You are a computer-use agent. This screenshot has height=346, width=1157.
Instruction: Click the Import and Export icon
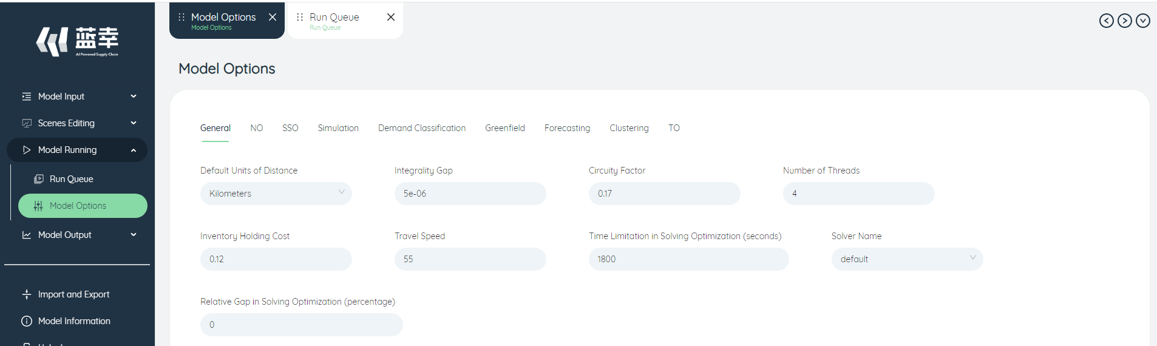click(27, 294)
